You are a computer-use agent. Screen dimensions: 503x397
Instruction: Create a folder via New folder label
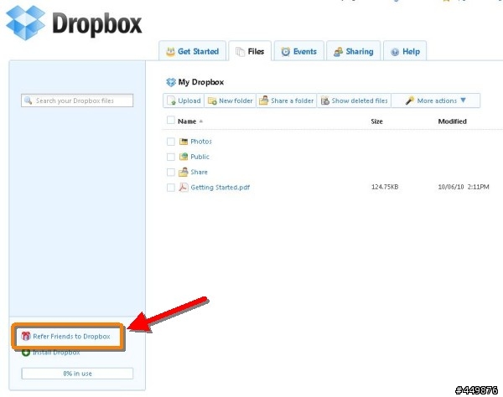click(236, 101)
